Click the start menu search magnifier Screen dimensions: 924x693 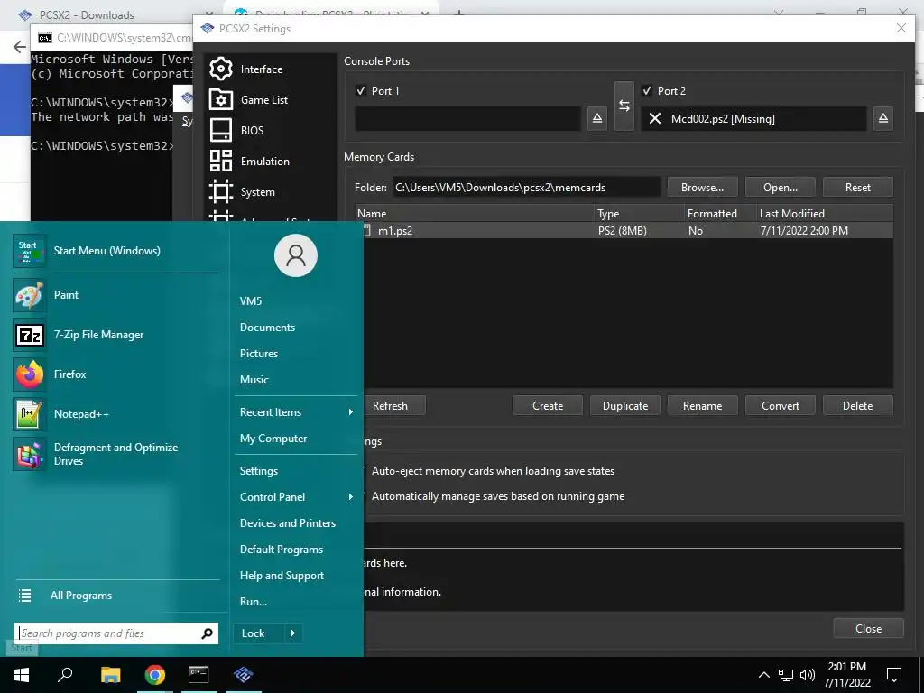pyautogui.click(x=207, y=633)
